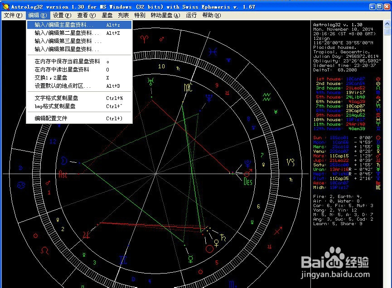Click 'Placidus houses.' text in sidebar

334,47
